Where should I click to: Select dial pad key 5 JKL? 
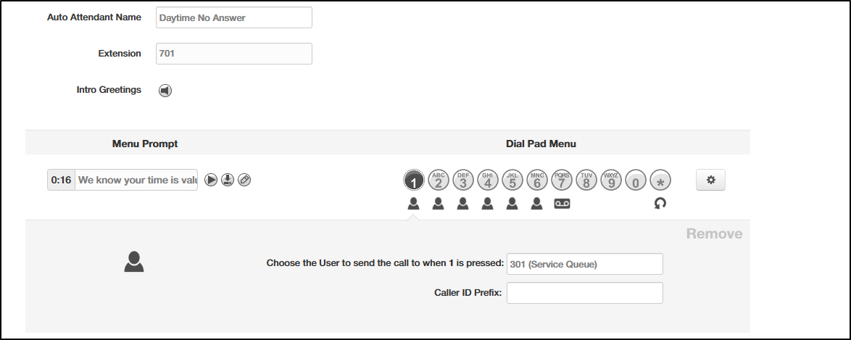coord(512,180)
